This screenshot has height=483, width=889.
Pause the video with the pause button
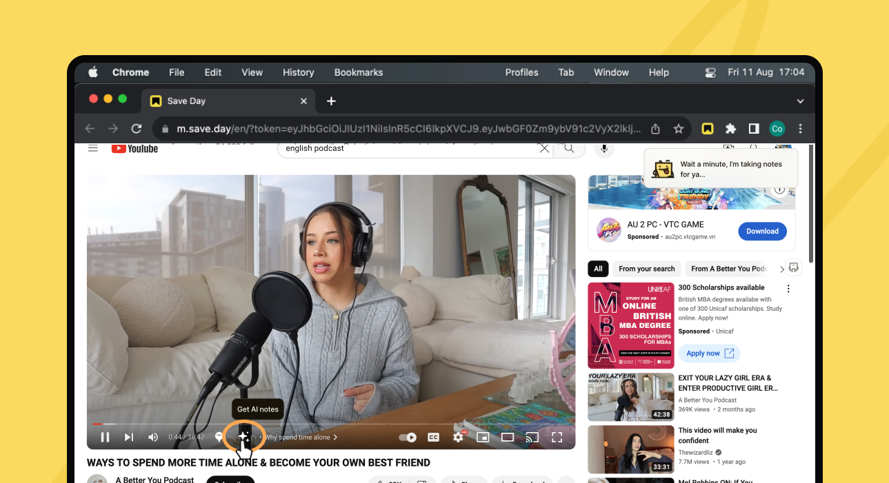pos(105,437)
